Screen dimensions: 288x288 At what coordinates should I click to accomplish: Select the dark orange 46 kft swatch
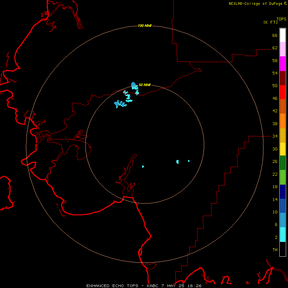(x=283, y=106)
